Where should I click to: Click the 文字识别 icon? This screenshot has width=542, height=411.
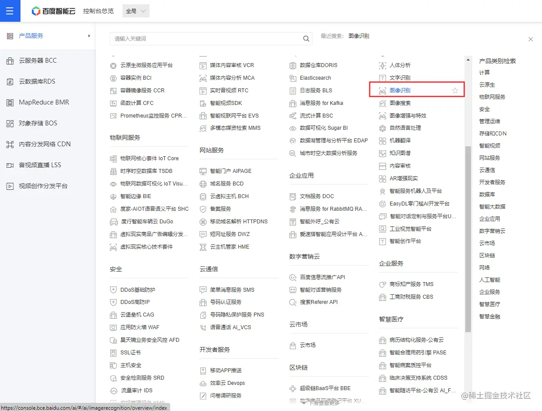(x=383, y=78)
